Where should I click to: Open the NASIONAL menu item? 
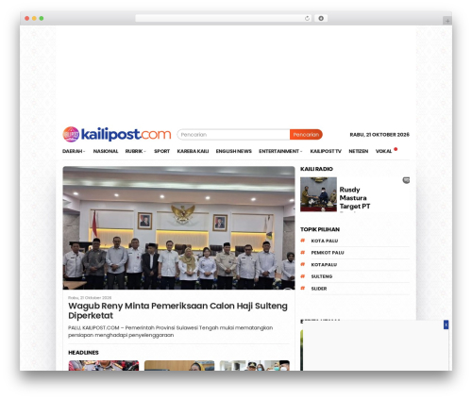point(106,151)
